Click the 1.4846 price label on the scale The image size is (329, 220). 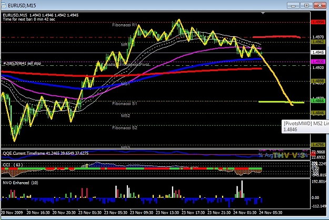click(318, 113)
